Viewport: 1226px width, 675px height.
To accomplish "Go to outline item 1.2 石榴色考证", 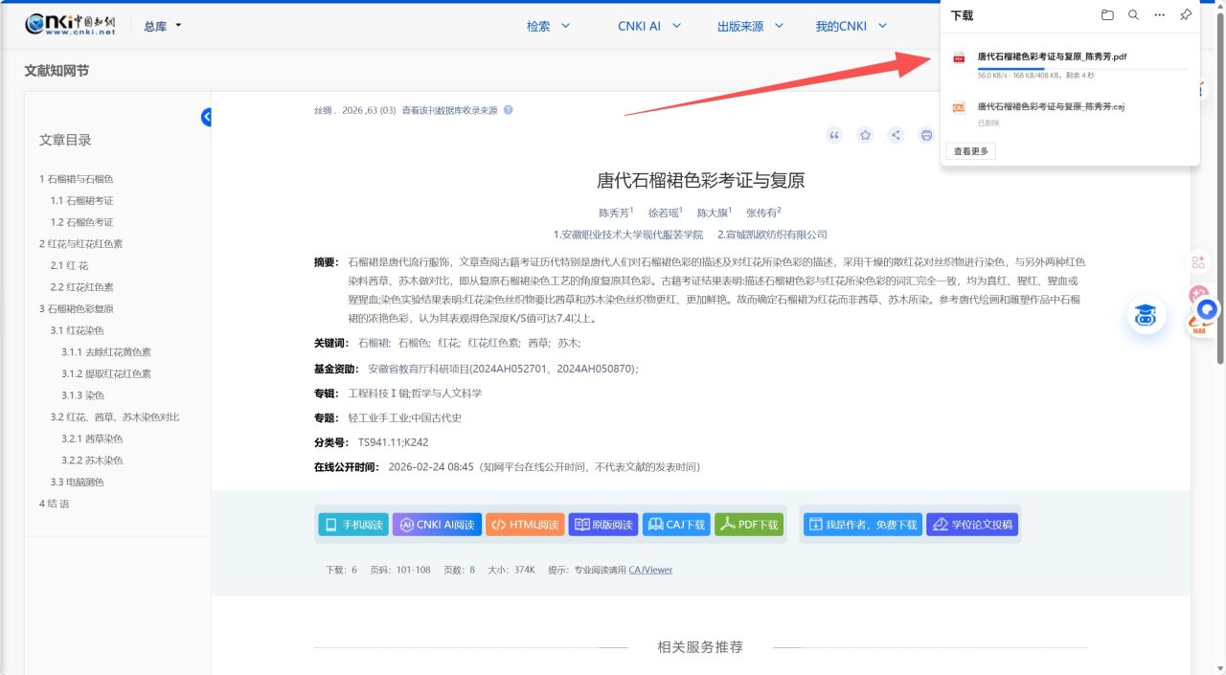I will (x=82, y=222).
